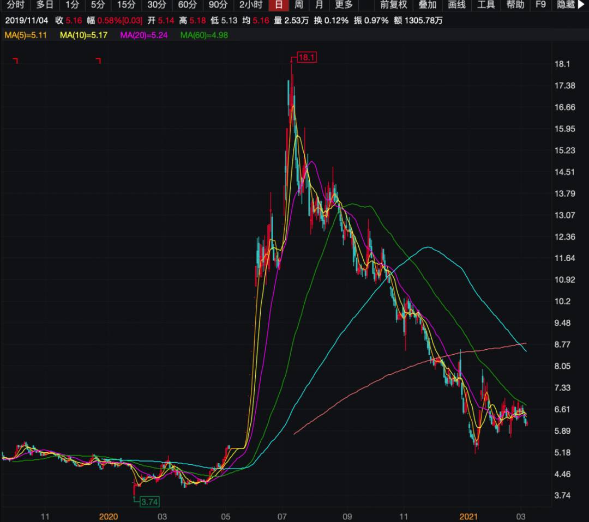
Task: Select the 5分 timeframe
Action: tap(98, 5)
